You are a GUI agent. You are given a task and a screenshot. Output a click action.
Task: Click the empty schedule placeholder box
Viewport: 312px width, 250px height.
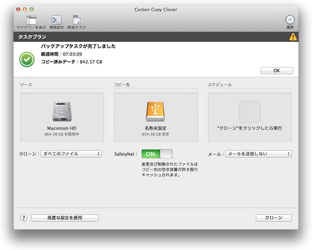[x=250, y=112]
